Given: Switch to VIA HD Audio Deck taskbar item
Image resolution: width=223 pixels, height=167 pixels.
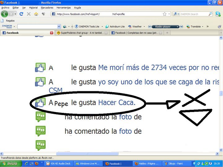Looking at the screenshot, I should (59, 164).
